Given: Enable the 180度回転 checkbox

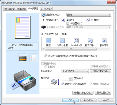Looking at the screenshot, I should pos(68,23).
